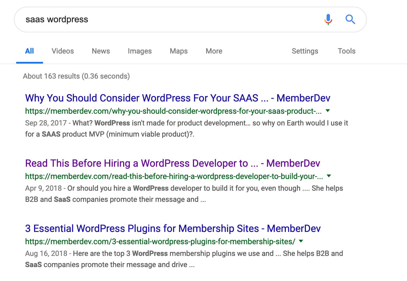Open 'Why You Should Consider WordPress For Your SAAS' result
The height and width of the screenshot is (281, 407).
(178, 98)
